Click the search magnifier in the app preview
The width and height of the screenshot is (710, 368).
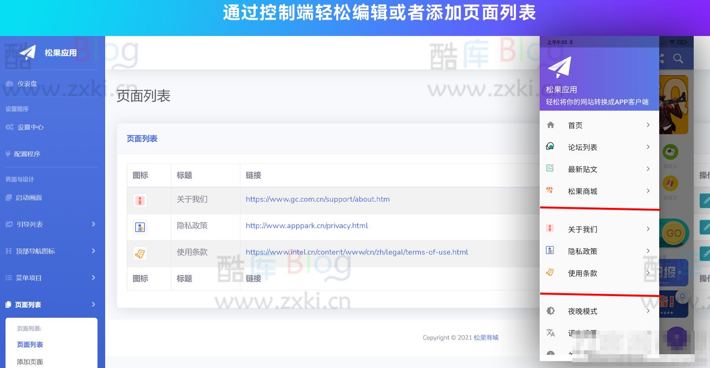tap(678, 58)
